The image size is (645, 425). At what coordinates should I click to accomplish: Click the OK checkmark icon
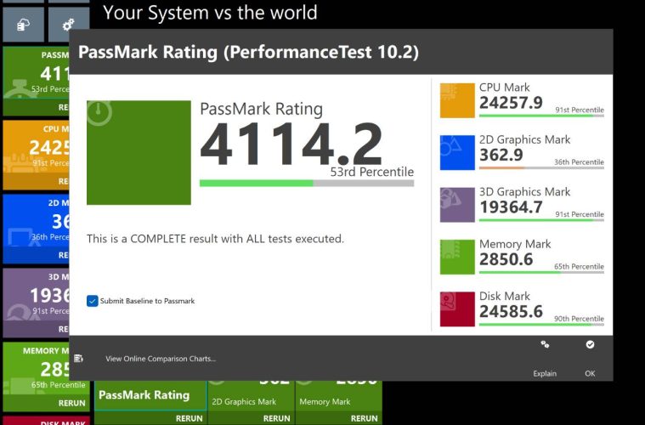pos(590,344)
